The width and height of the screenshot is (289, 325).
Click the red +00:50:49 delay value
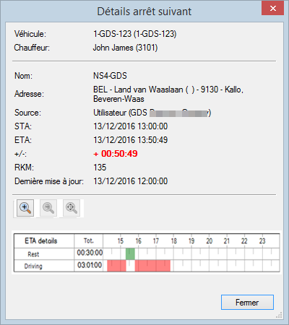(116, 154)
